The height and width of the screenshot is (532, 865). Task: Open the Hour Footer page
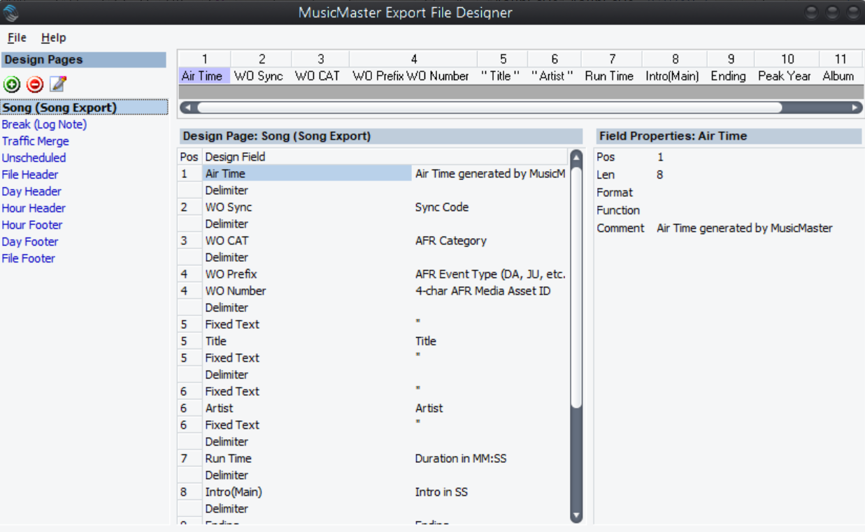[32, 225]
